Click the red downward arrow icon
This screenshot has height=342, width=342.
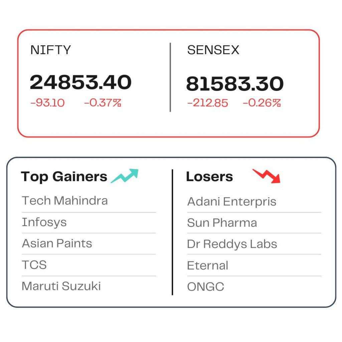(x=266, y=176)
